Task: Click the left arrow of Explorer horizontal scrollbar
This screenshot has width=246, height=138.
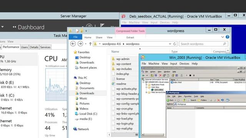Action: pyautogui.click(x=109, y=135)
